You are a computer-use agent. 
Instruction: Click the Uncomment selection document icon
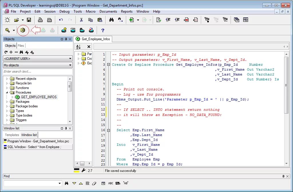[x=195, y=20]
